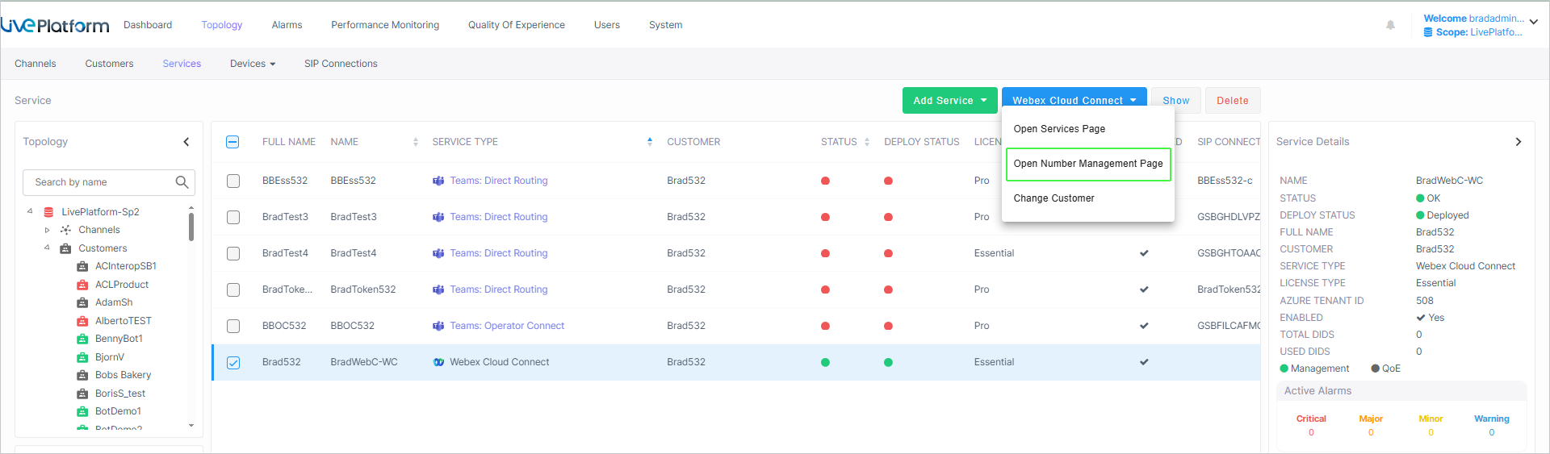Click the ACInteropSB1 customer icon
Image resolution: width=1550 pixels, height=454 pixels.
82,266
